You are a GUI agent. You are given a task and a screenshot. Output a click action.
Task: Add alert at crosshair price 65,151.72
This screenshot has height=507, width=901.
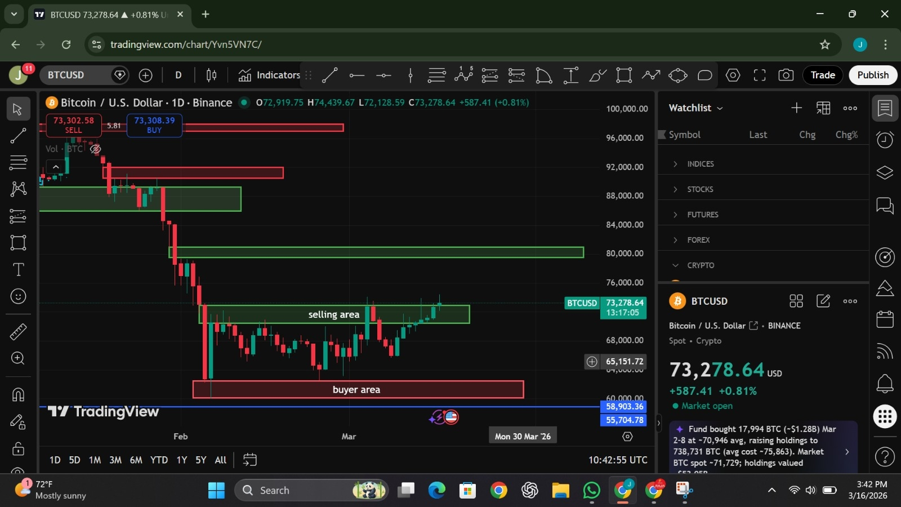[x=592, y=362]
